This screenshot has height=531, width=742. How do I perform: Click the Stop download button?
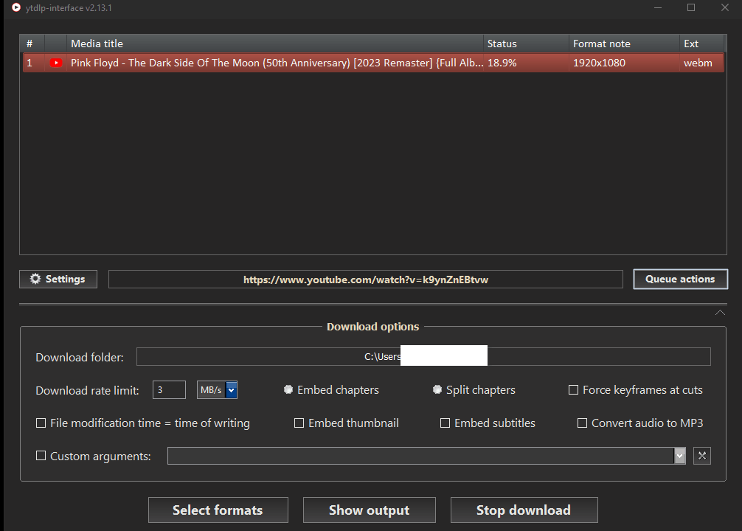tap(524, 510)
